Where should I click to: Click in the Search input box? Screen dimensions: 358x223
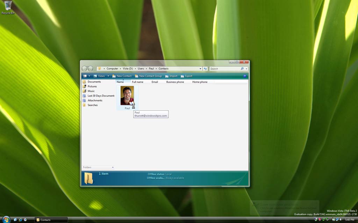point(224,69)
